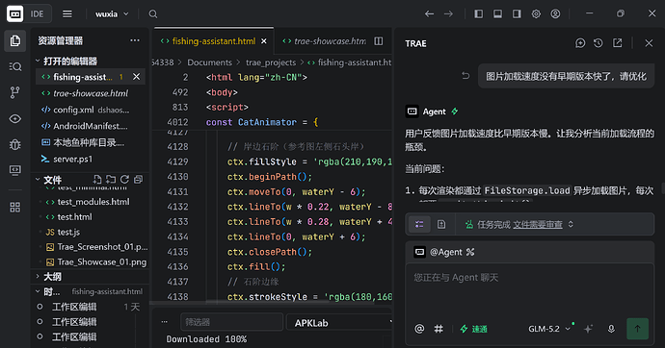Open the GLM-5.2 model selector dropdown
Image resolution: width=665 pixels, height=348 pixels.
point(548,329)
